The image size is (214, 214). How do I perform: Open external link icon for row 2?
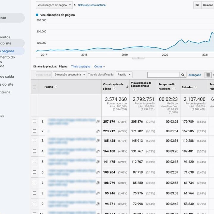pos(98,131)
